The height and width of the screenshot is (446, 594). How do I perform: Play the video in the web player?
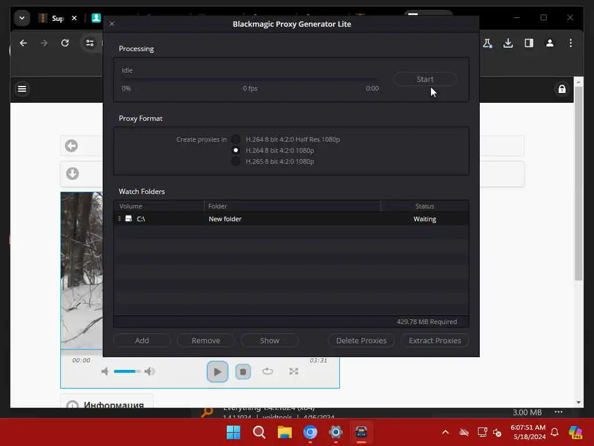coord(218,372)
